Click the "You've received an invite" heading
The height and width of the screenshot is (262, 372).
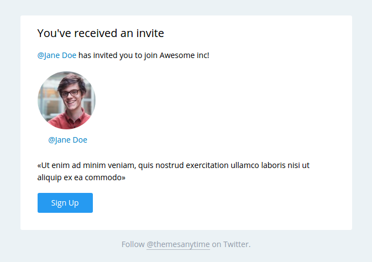pyautogui.click(x=101, y=33)
